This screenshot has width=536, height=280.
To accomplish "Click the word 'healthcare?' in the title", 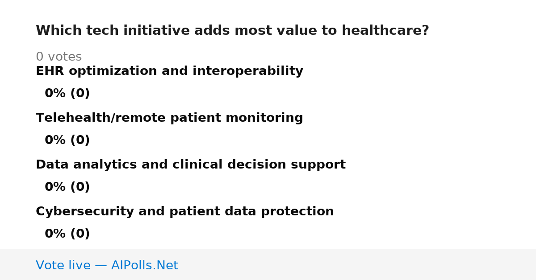I will pyautogui.click(x=385, y=31).
